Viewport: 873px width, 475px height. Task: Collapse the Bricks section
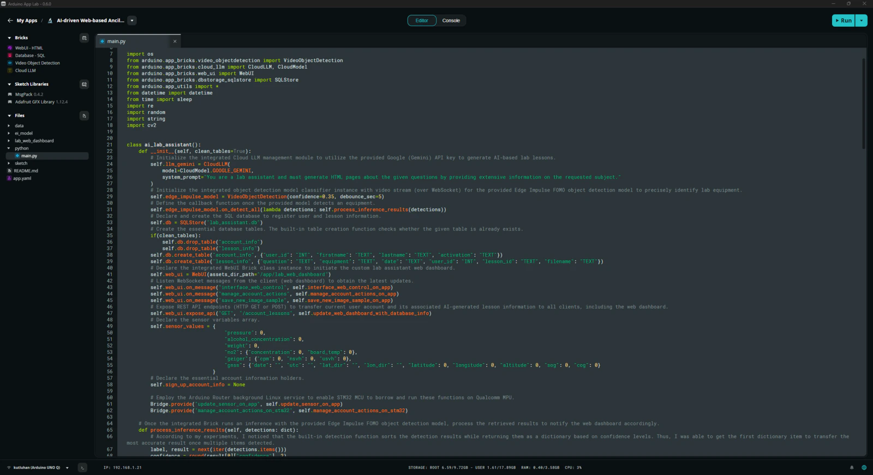coord(9,38)
